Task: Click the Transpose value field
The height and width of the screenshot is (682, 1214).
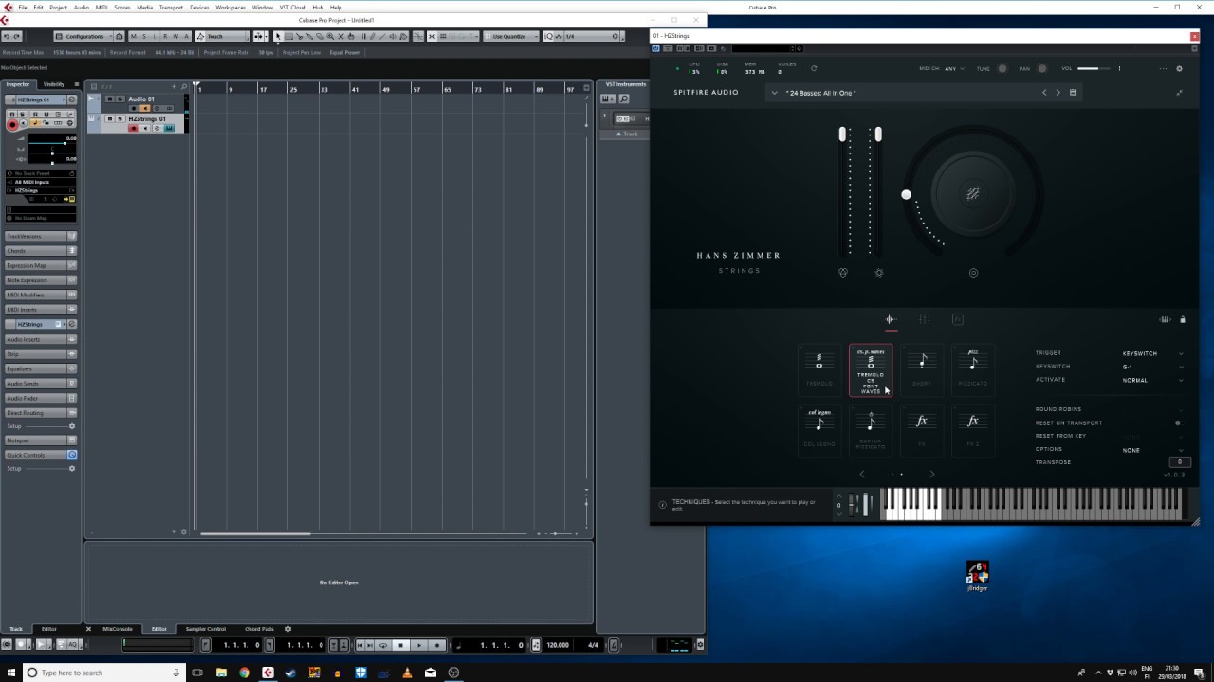Action: click(x=1180, y=462)
